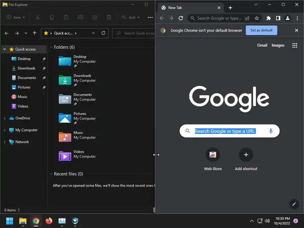Go back in File Explorer navigation
This screenshot has width=304, height=228.
tap(7, 33)
